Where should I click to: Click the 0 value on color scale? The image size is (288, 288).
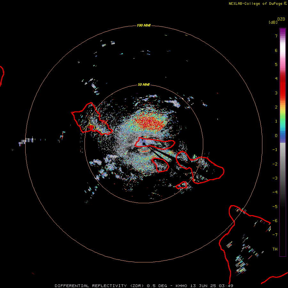point(276,136)
